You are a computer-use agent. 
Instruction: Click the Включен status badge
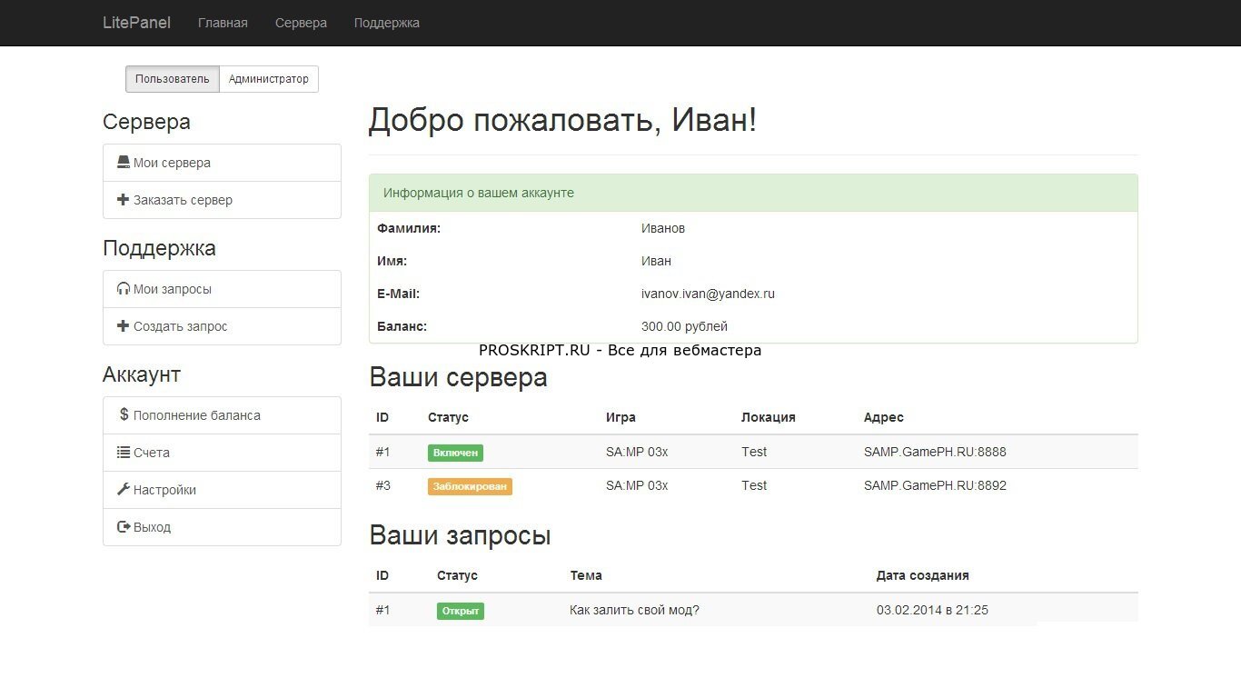click(x=455, y=453)
